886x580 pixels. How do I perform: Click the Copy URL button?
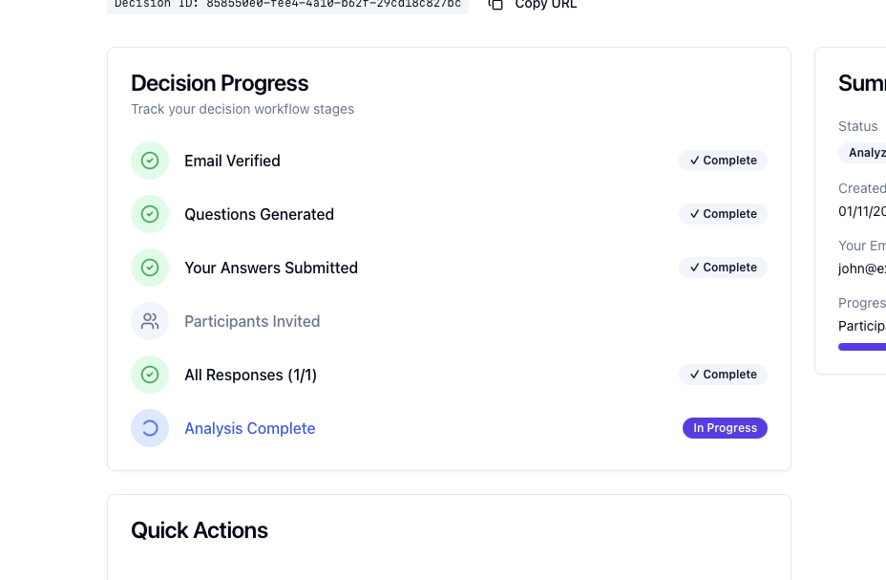532,5
